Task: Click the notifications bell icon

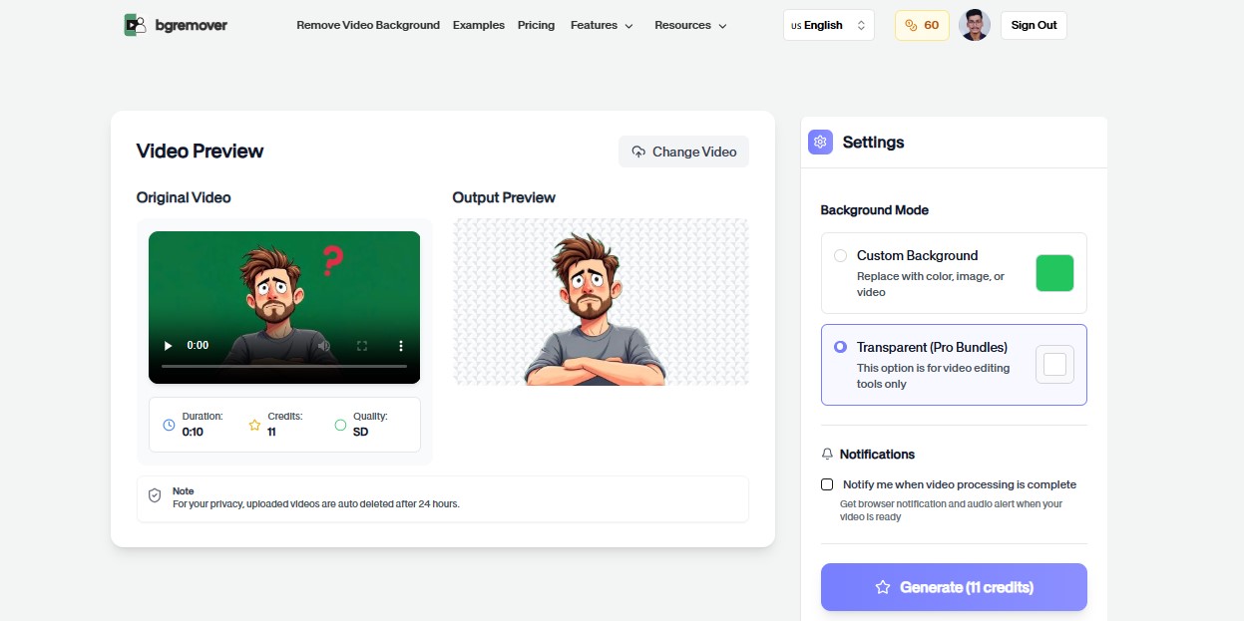Action: point(827,455)
